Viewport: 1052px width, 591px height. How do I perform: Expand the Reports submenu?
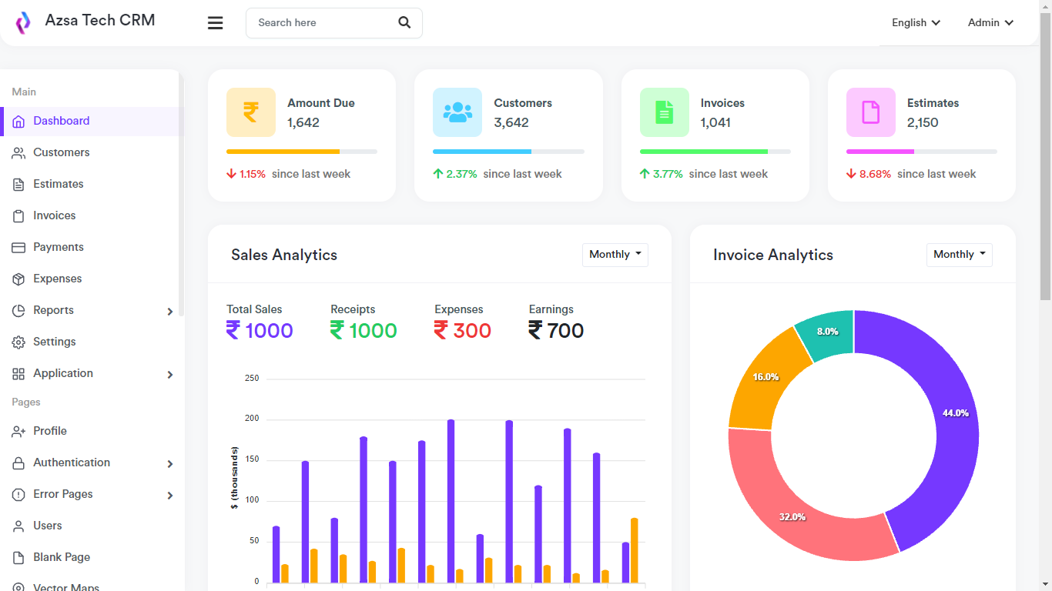coord(169,311)
